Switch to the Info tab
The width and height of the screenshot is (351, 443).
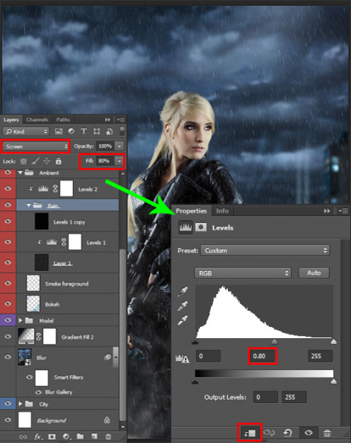coord(223,210)
